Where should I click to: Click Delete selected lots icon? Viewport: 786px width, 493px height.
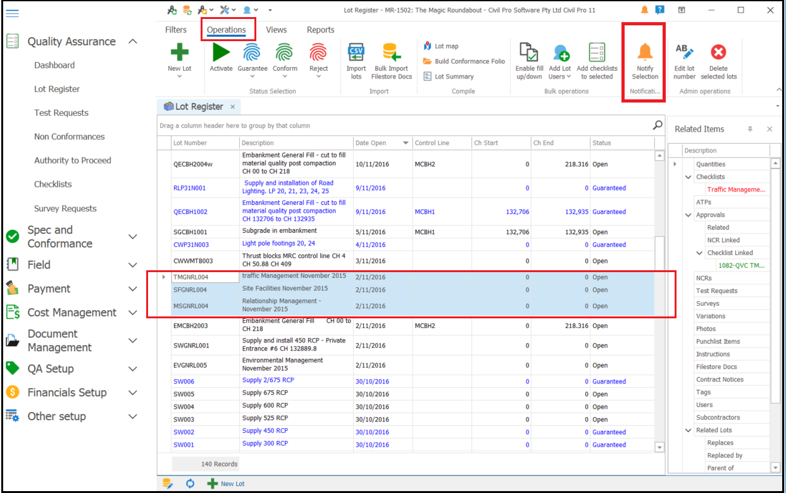tap(718, 52)
